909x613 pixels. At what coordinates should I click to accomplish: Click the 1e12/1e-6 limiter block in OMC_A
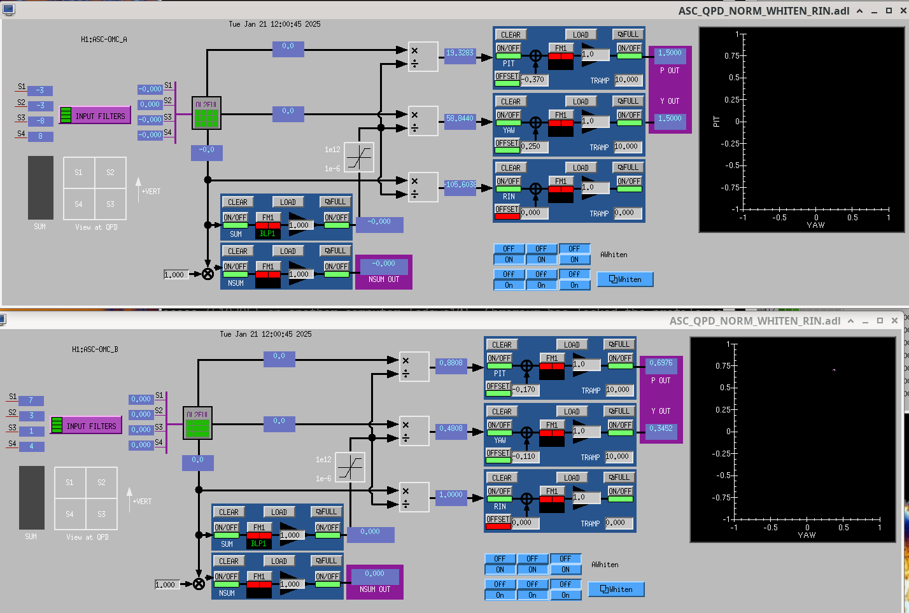pyautogui.click(x=359, y=158)
